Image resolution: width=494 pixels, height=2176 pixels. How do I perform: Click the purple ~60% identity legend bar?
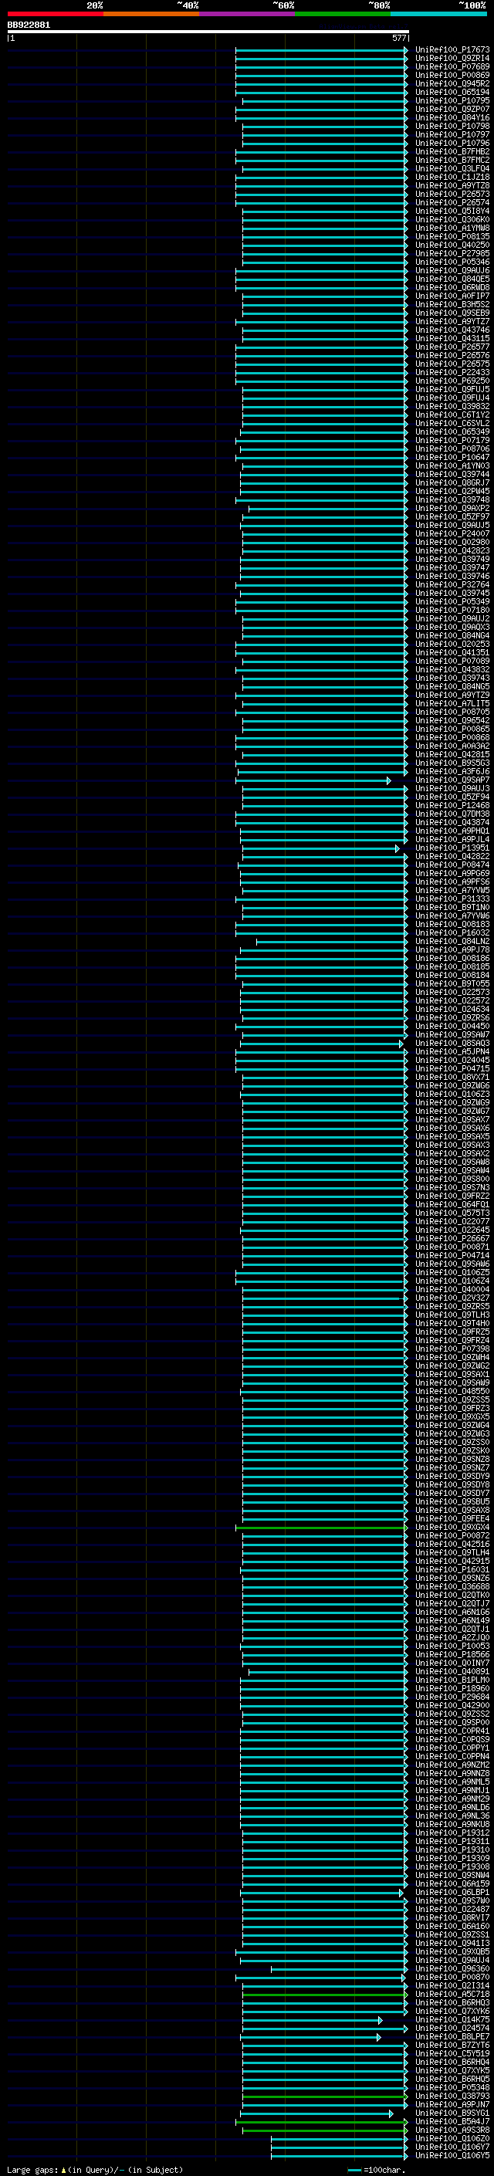[x=246, y=14]
